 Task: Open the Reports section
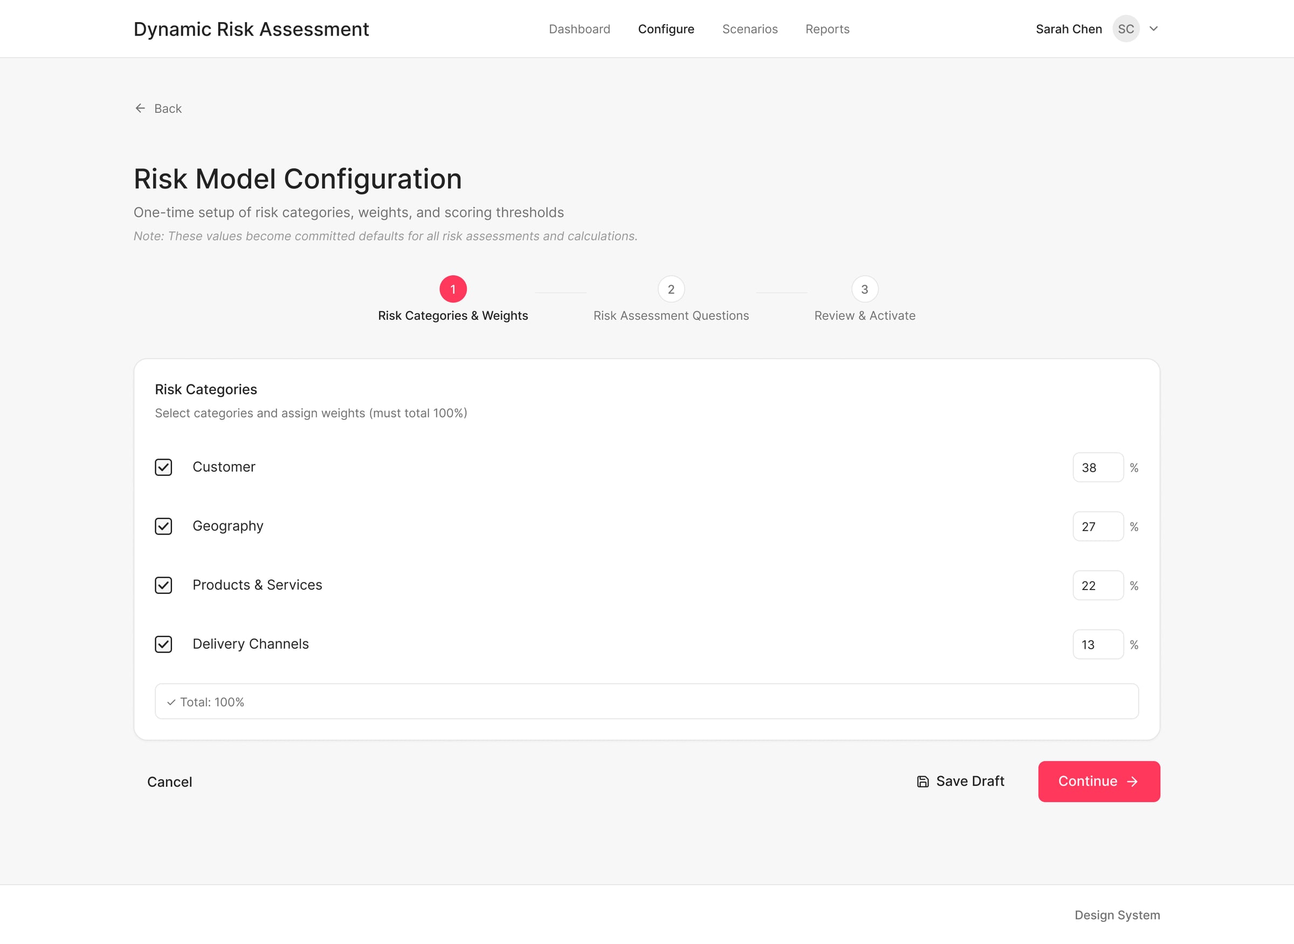[827, 29]
